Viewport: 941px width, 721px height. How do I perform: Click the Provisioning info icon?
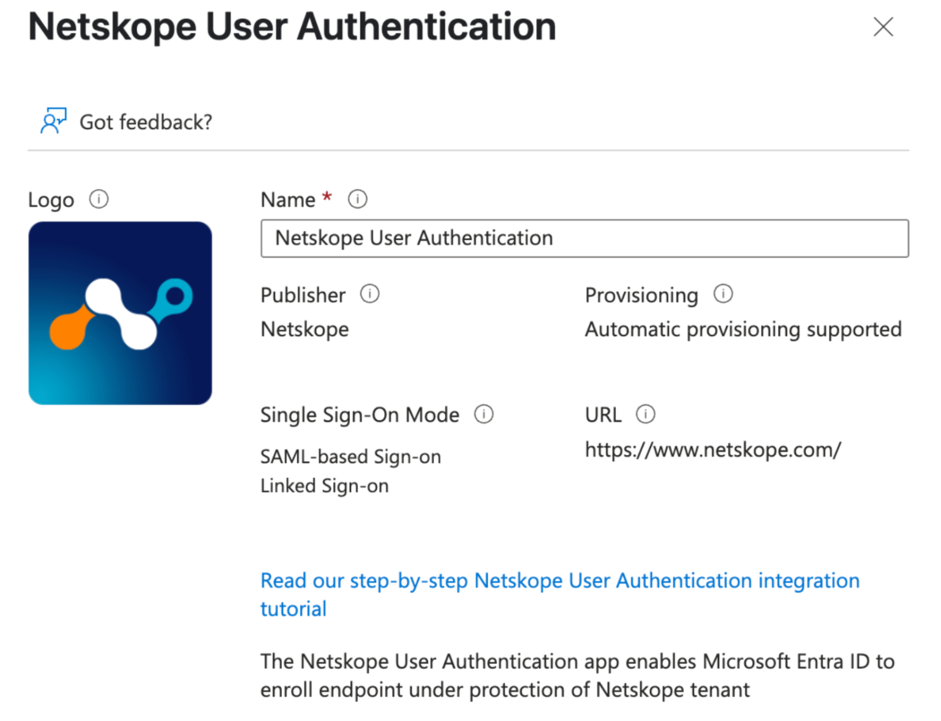[x=723, y=294]
